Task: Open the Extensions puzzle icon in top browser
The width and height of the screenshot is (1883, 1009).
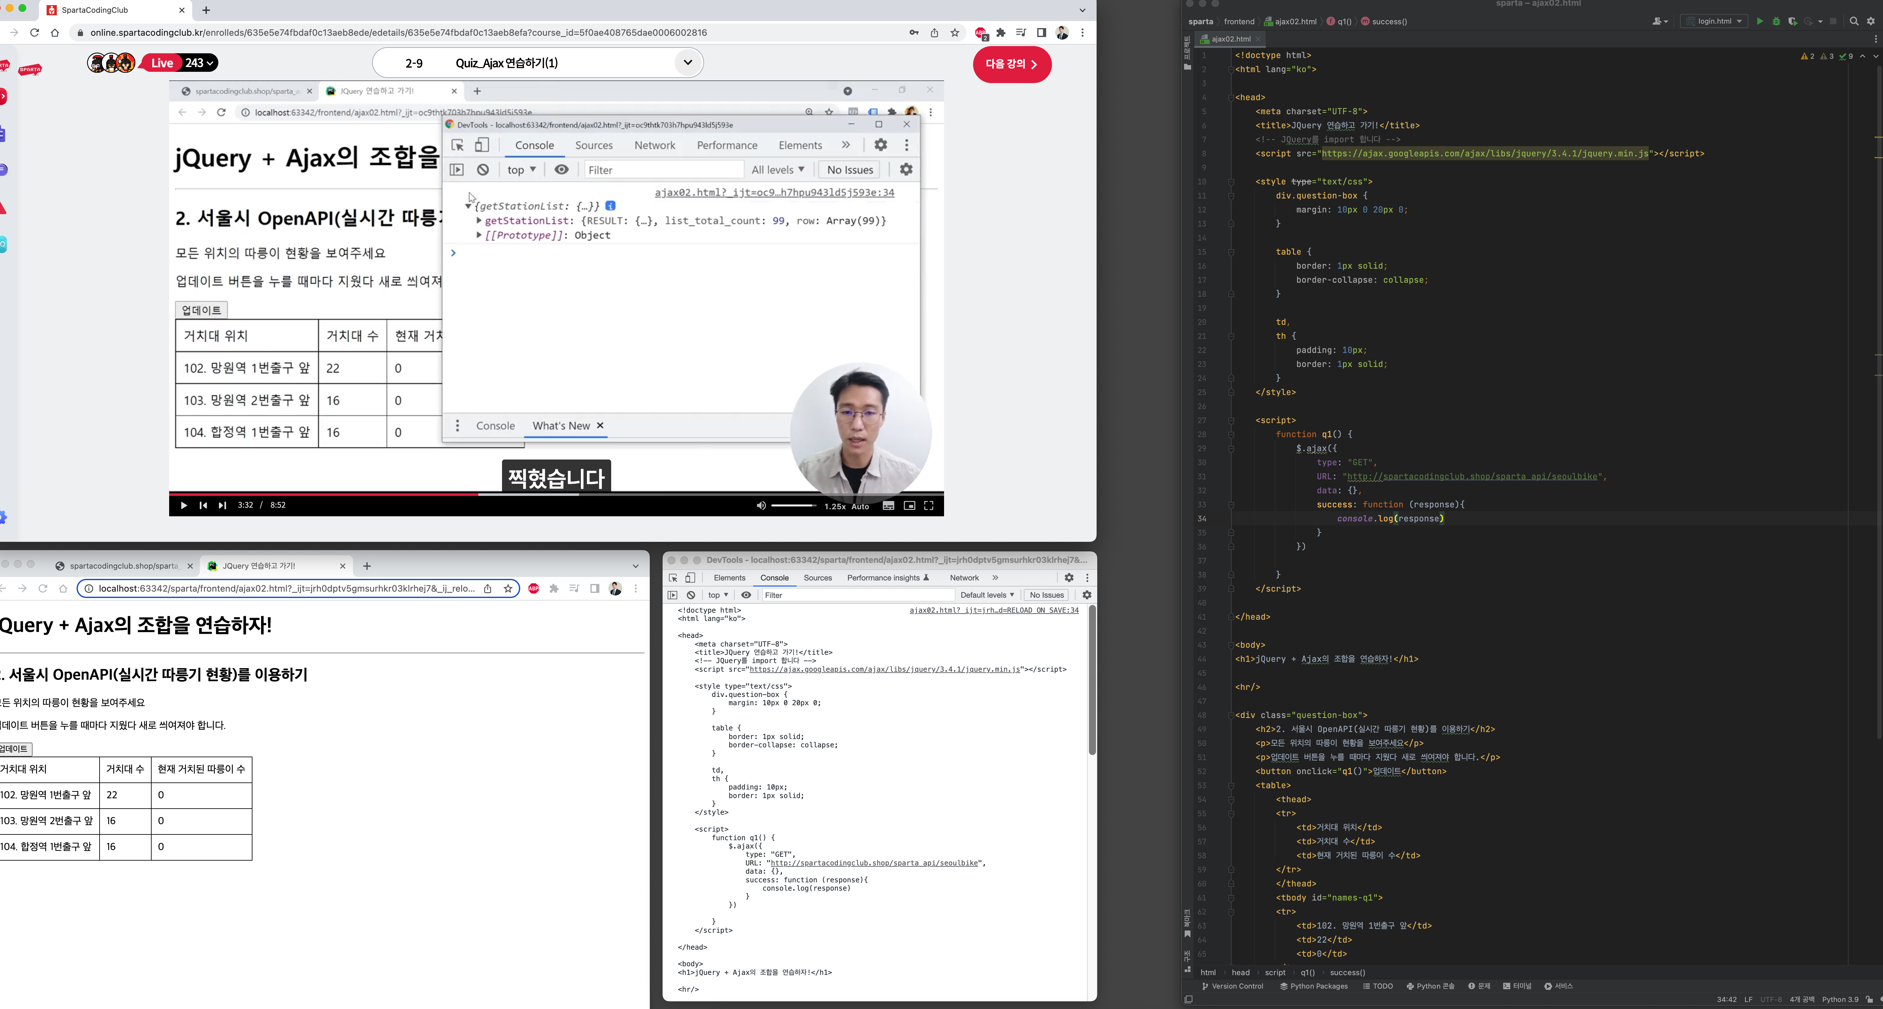Action: point(1001,32)
